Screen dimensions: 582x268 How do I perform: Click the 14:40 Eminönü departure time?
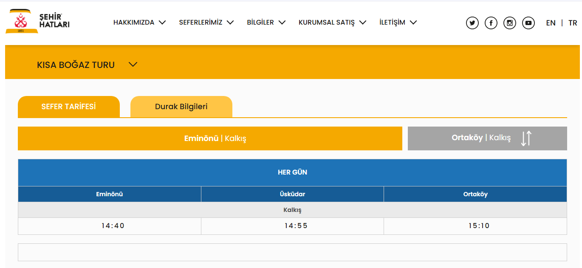113,226
